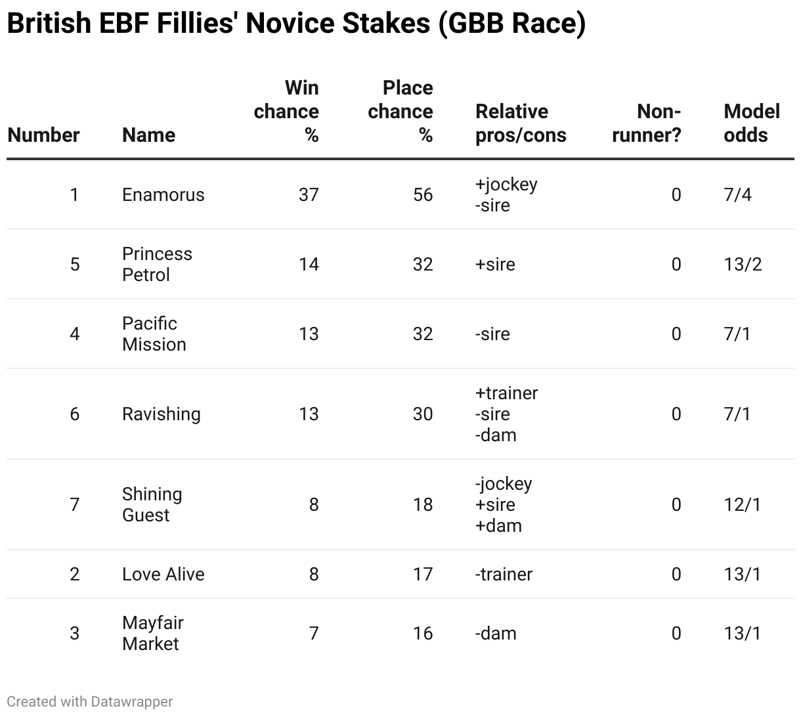Select the Enamorus name cell
The image size is (801, 717).
coord(163,195)
